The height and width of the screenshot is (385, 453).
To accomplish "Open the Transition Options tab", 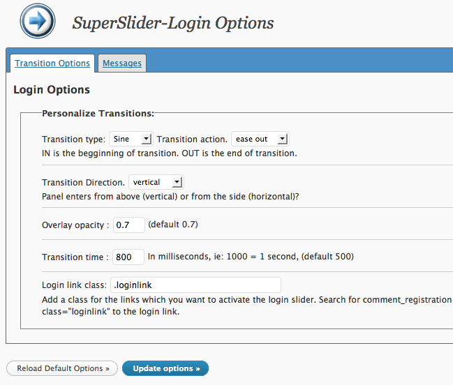I will click(x=52, y=63).
